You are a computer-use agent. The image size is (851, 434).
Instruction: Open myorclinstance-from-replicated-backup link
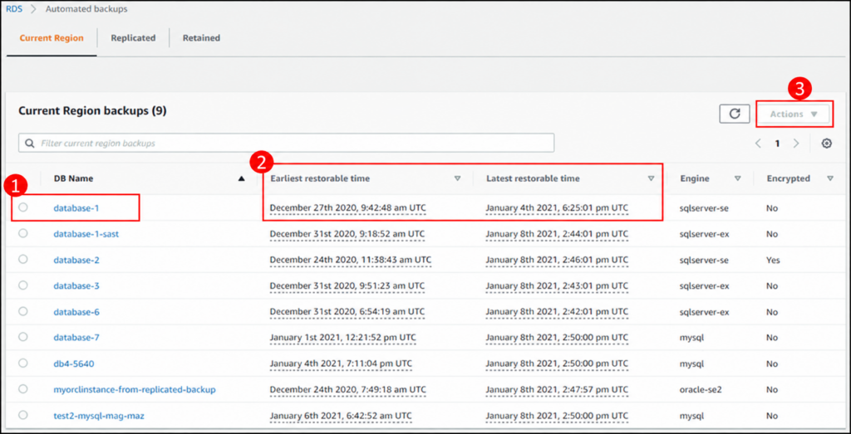(135, 389)
